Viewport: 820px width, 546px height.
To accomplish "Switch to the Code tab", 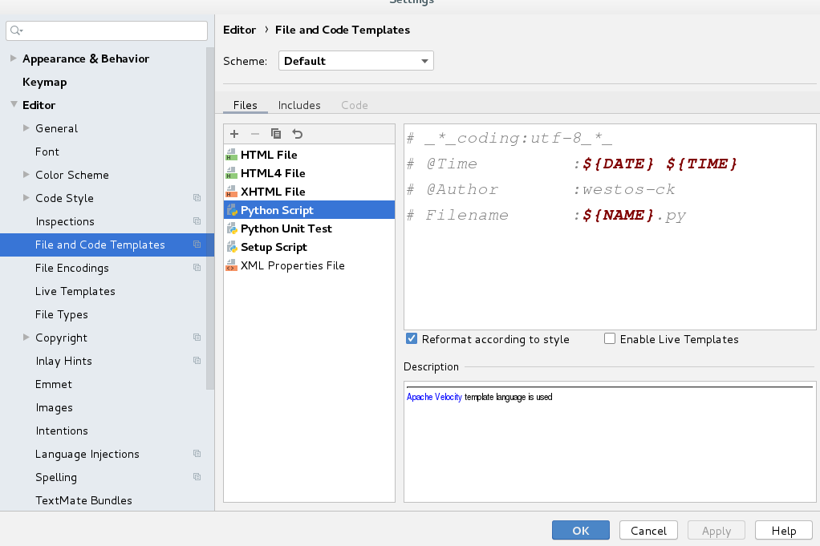I will pyautogui.click(x=355, y=105).
